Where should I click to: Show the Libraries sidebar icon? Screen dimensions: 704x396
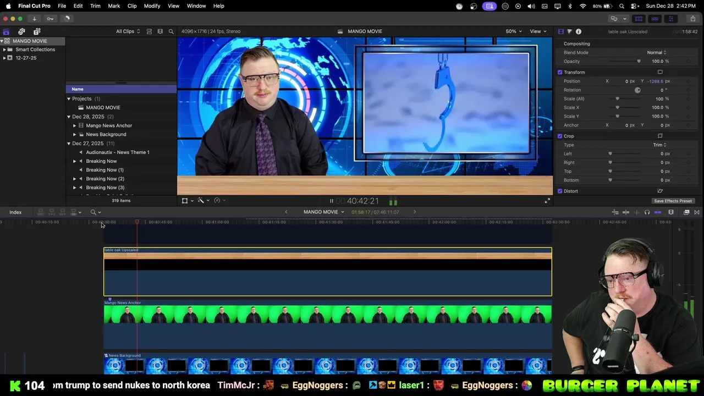click(x=6, y=31)
